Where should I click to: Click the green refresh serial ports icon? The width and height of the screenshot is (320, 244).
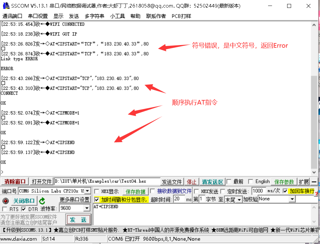pyautogui.click(x=42, y=200)
